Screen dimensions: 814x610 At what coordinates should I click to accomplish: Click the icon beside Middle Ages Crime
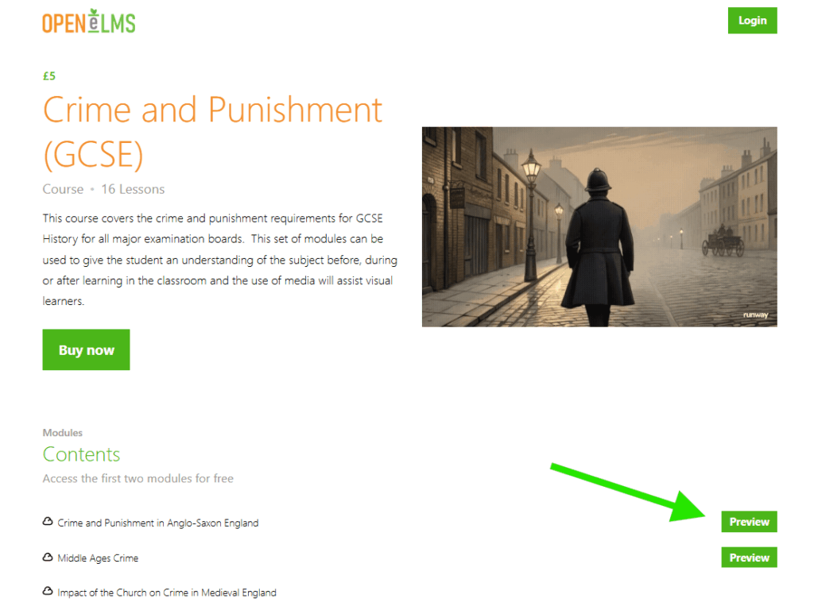[x=48, y=557]
